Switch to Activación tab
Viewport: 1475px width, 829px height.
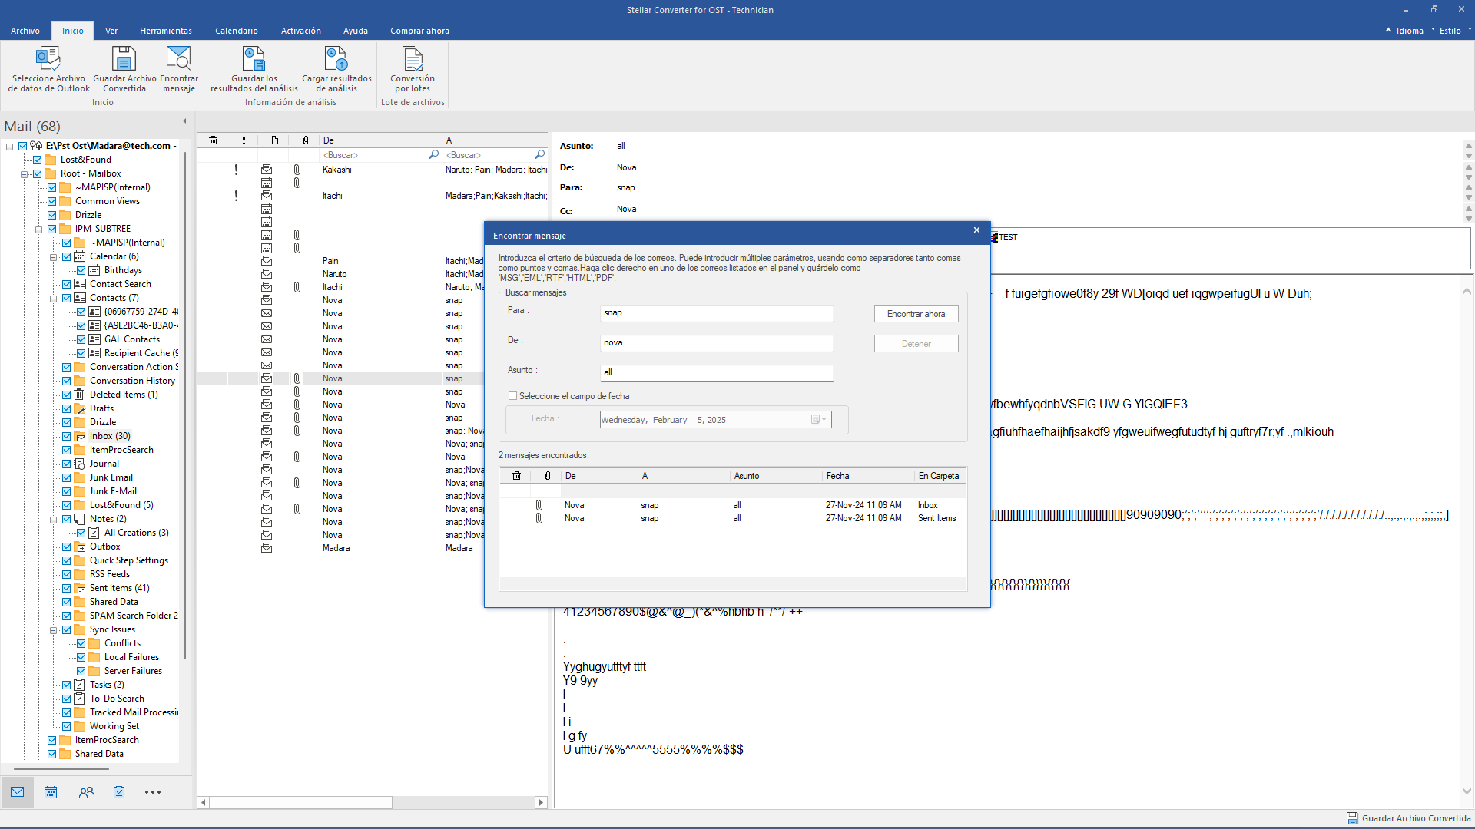[301, 31]
